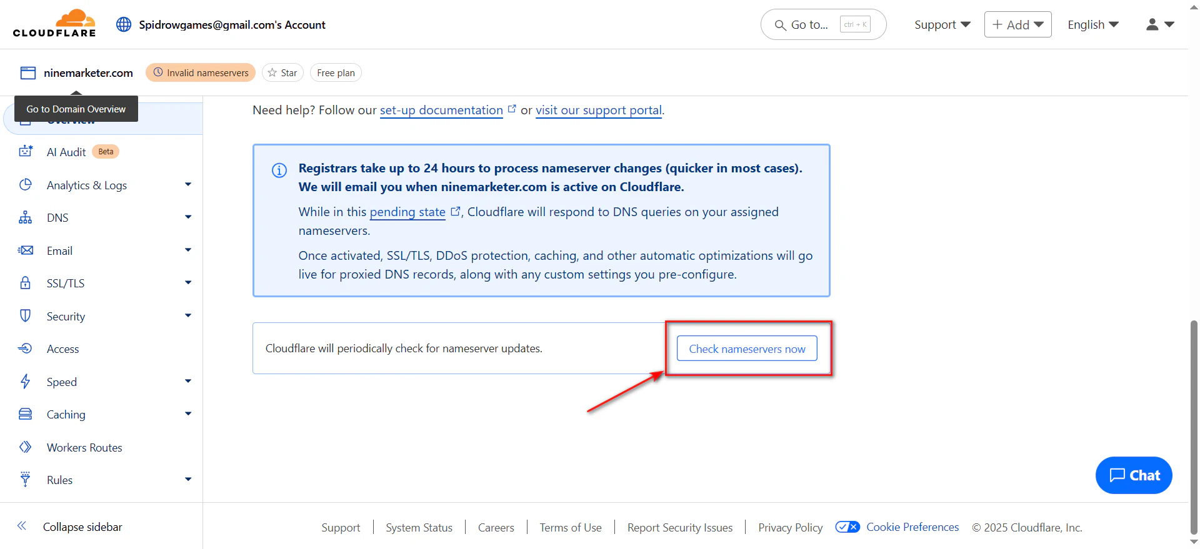
Task: Click Collapse sidebar label
Action: pyautogui.click(x=82, y=527)
